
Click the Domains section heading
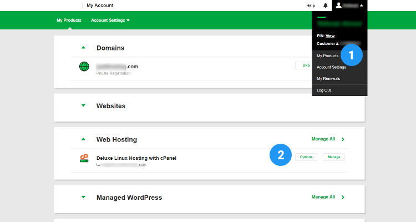pyautogui.click(x=110, y=48)
